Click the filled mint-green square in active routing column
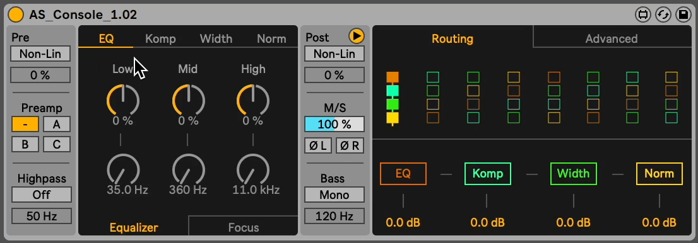Viewport: 698px width, 243px height. [392, 91]
